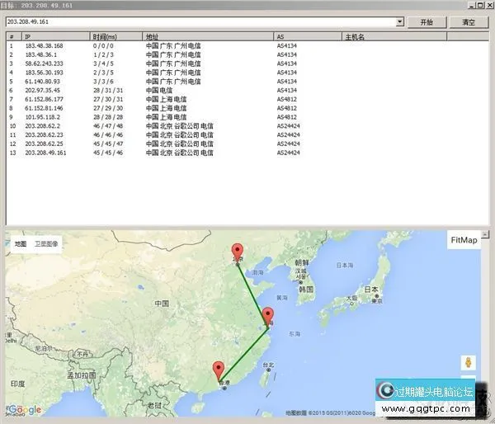Click into the target address input field

click(198, 22)
